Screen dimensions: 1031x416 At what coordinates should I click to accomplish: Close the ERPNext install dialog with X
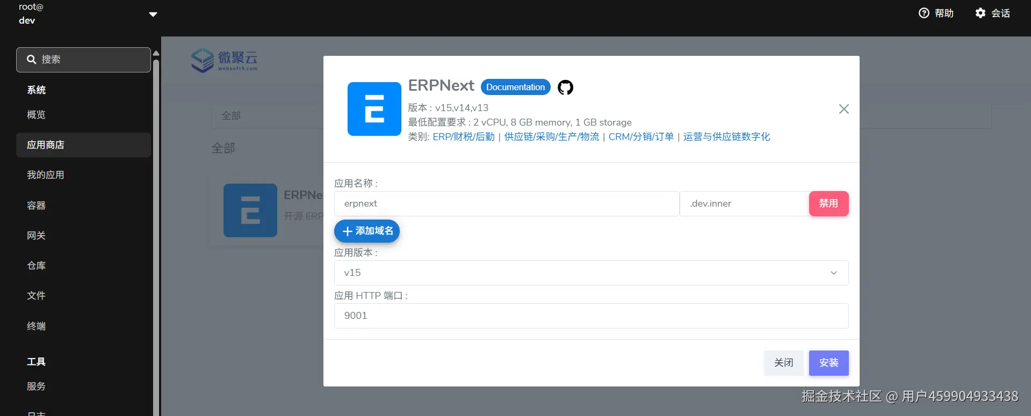click(x=844, y=109)
